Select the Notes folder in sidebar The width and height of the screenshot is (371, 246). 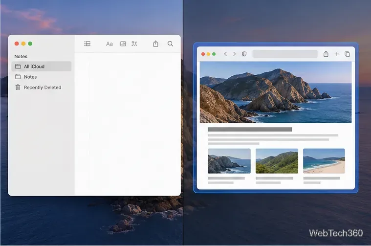(x=42, y=77)
